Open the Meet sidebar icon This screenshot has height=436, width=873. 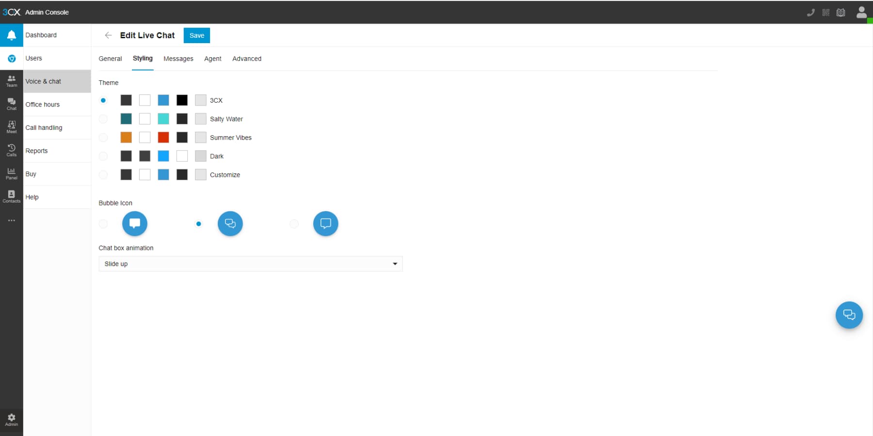(11, 127)
